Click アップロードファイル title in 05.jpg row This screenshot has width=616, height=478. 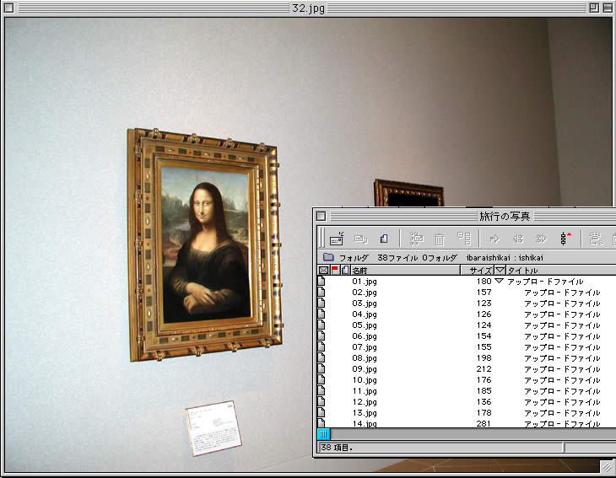pos(562,325)
